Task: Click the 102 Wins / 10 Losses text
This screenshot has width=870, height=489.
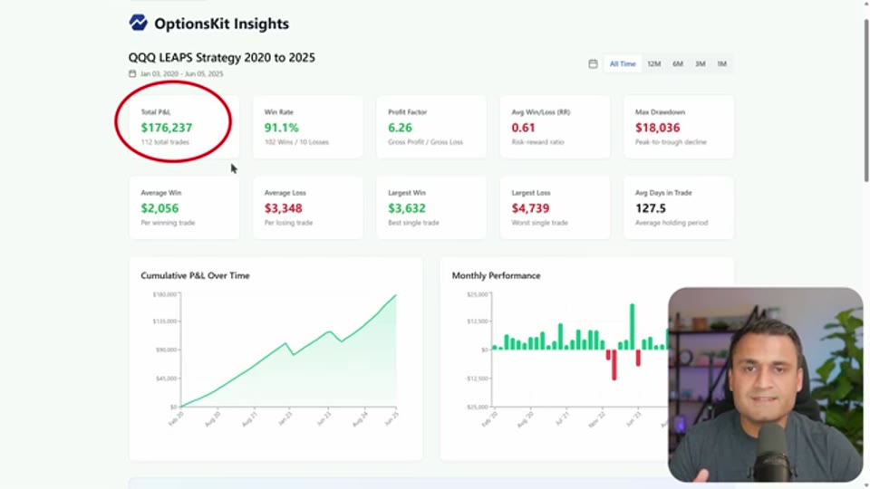Action: [x=296, y=142]
